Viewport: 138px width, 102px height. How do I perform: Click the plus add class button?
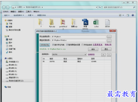(103, 55)
